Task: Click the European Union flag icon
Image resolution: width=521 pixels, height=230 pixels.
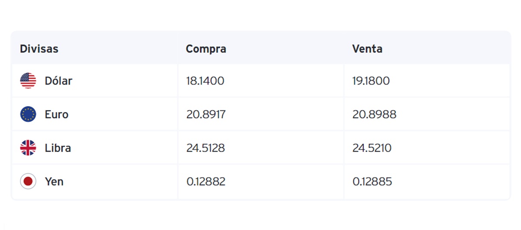Action: pyautogui.click(x=28, y=114)
